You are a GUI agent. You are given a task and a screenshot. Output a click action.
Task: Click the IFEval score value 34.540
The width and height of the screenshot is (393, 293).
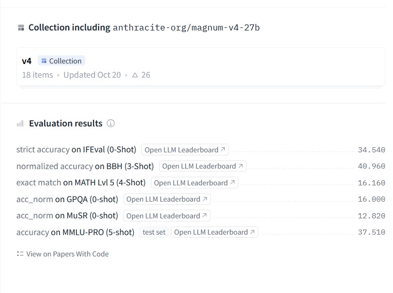(372, 150)
